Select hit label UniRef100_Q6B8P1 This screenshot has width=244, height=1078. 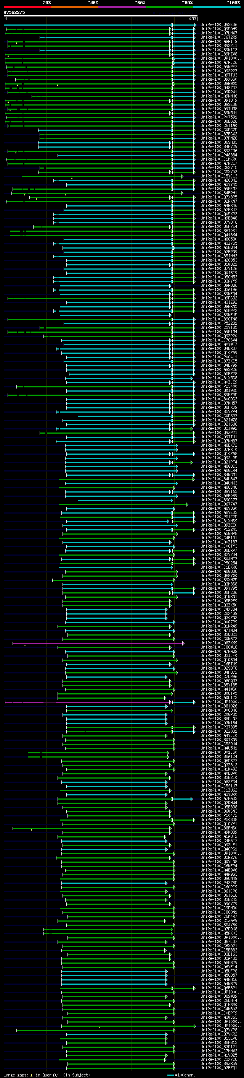coord(219,988)
